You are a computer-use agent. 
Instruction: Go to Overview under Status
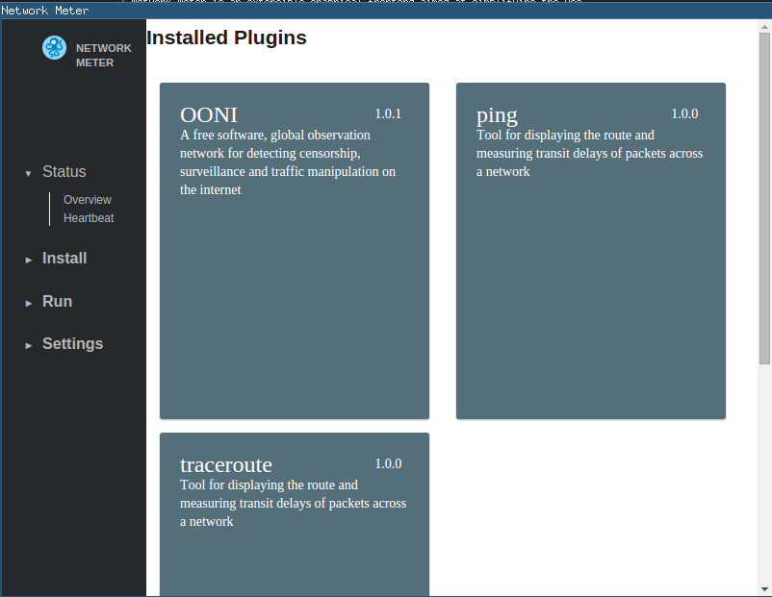tap(88, 200)
